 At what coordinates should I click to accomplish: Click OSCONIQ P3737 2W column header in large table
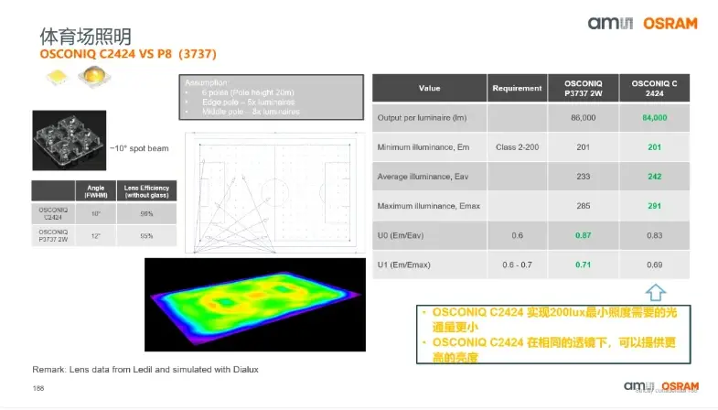[584, 88]
